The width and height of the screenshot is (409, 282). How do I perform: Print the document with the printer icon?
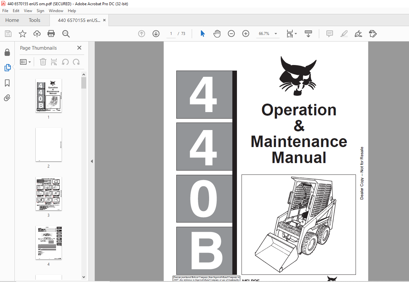(51, 34)
